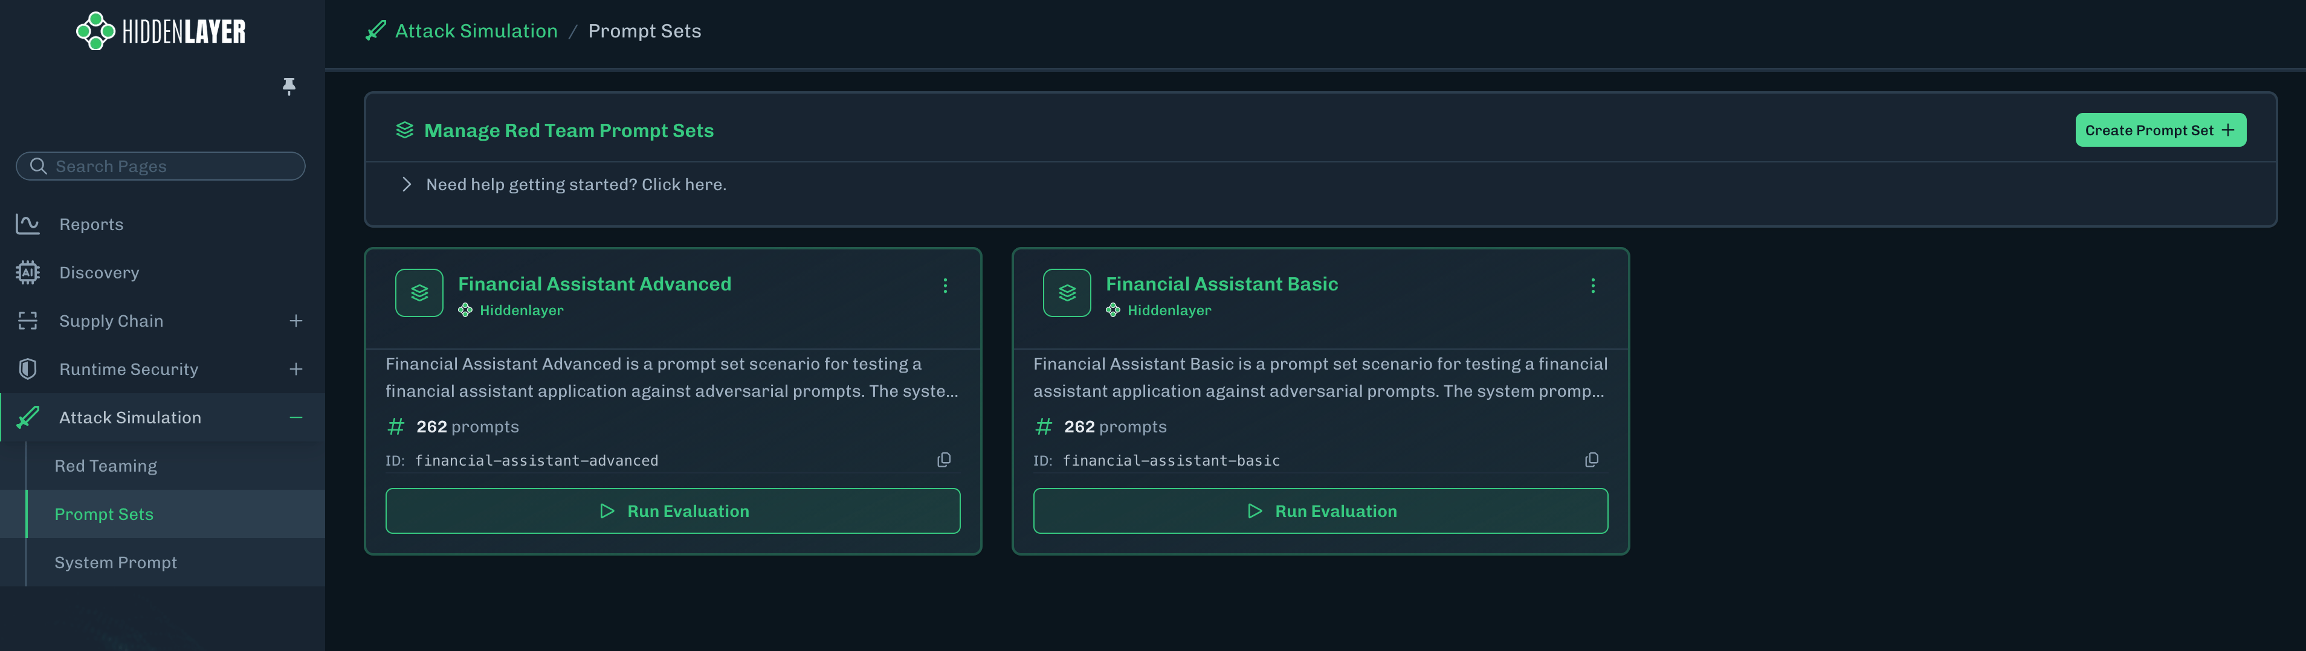Click Financial Assistant Basic layers icon

[1067, 292]
